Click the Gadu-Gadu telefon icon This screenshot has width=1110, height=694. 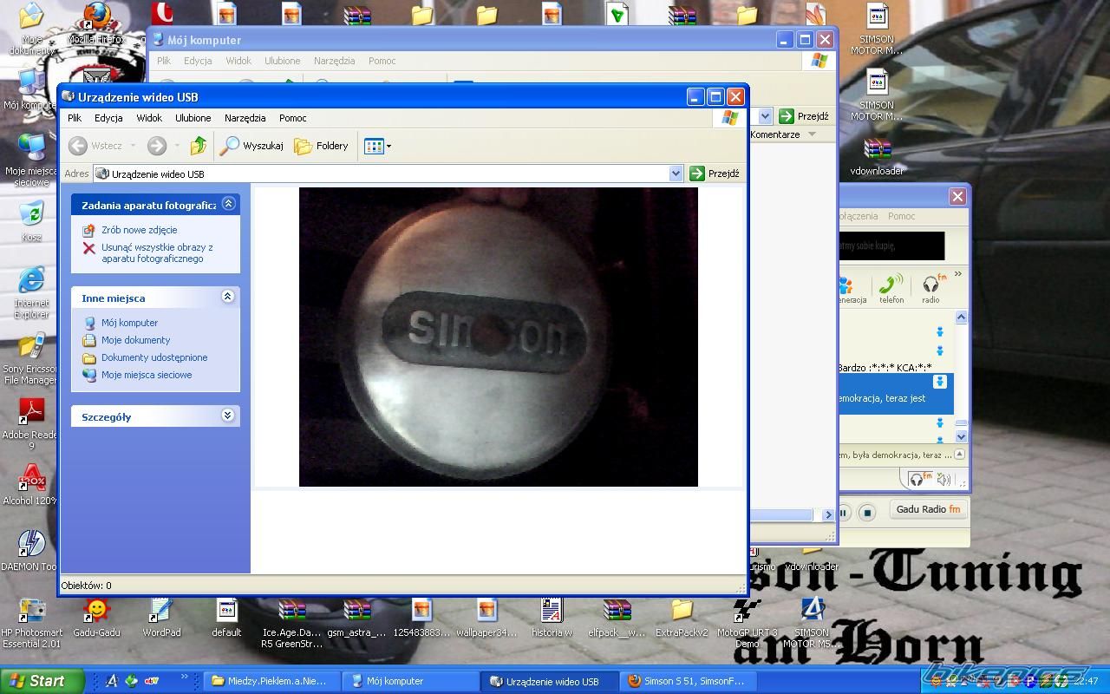(891, 285)
